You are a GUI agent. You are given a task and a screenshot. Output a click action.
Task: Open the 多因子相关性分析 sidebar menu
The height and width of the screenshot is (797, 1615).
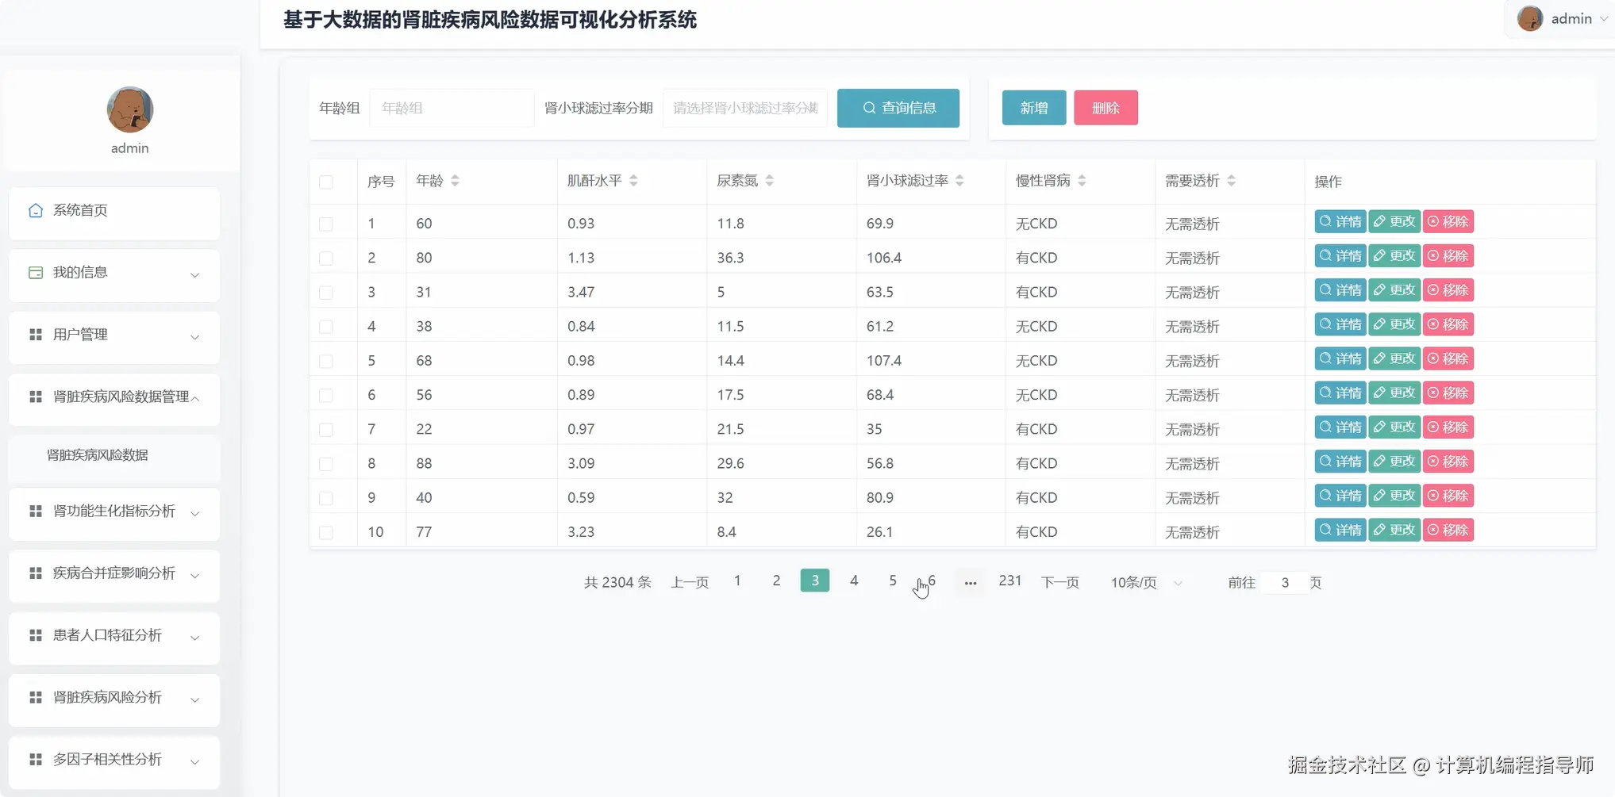(113, 759)
